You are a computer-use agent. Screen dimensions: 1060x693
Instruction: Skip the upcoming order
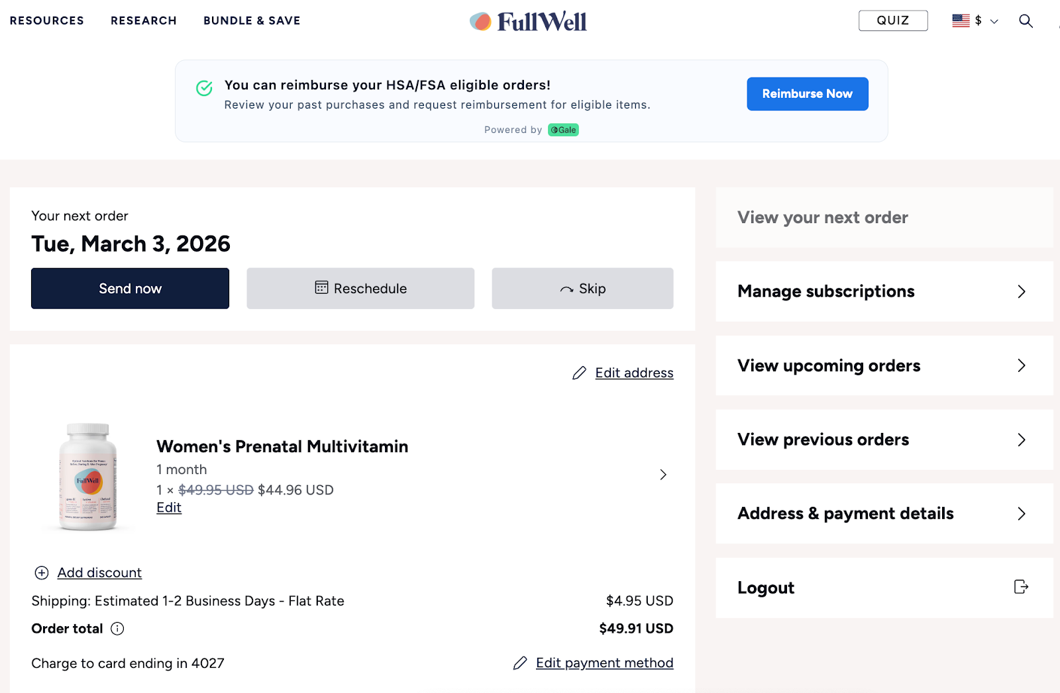pos(582,289)
